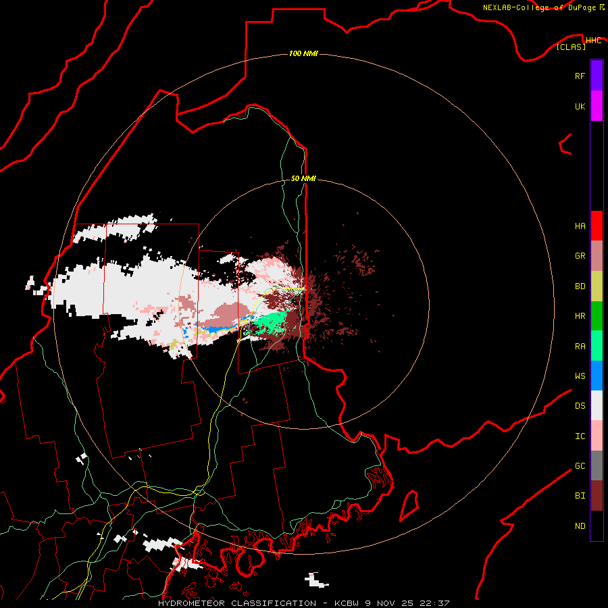Click the BD legend label
This screenshot has height=608, width=608.
point(580,286)
